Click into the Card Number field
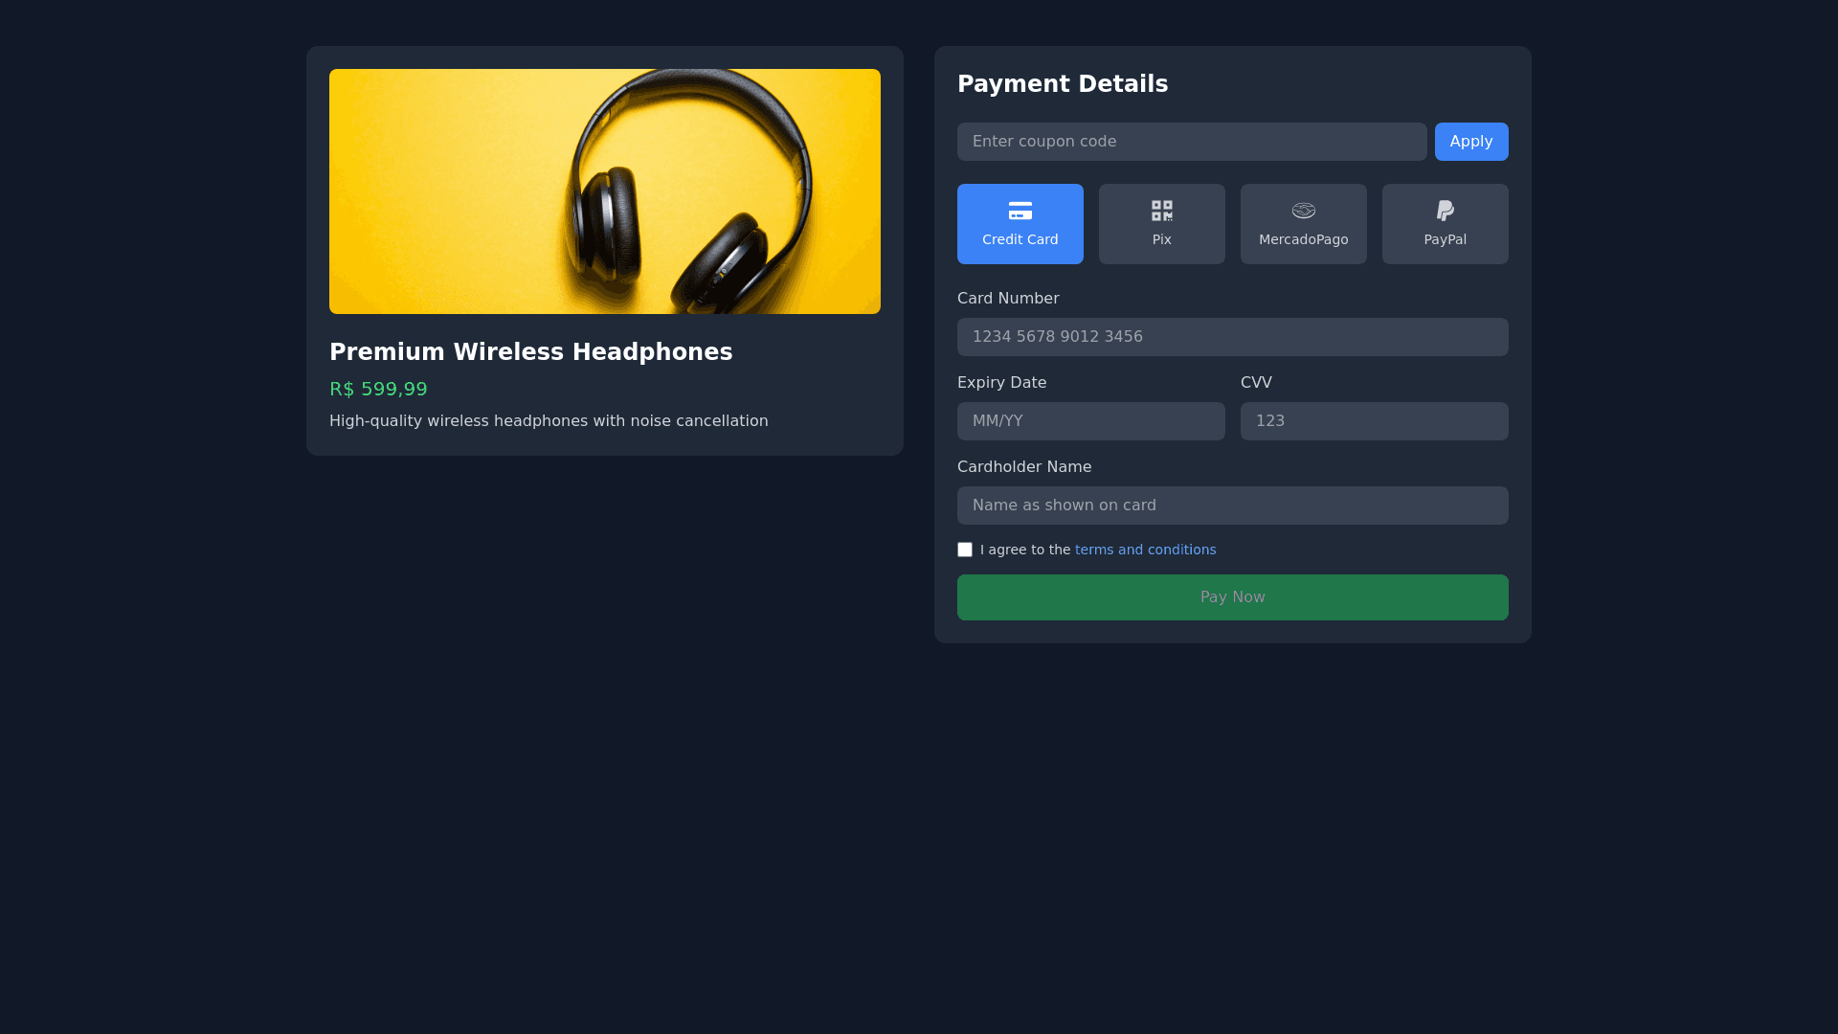This screenshot has height=1034, width=1838. (1232, 337)
